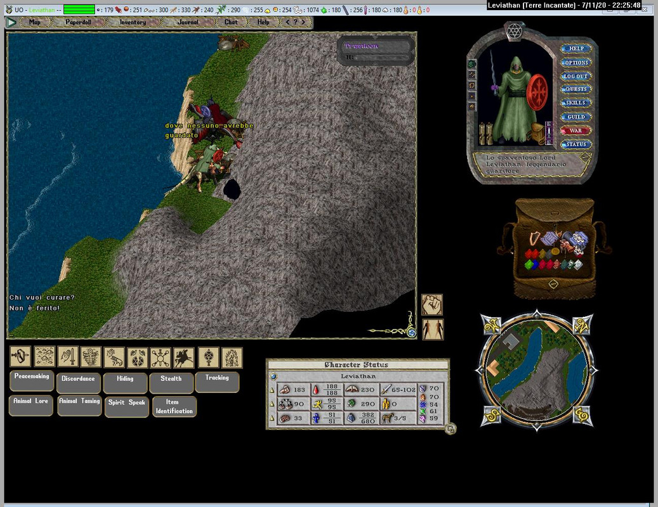Use the Stealth skill button
Image resolution: width=658 pixels, height=507 pixels.
pyautogui.click(x=171, y=383)
